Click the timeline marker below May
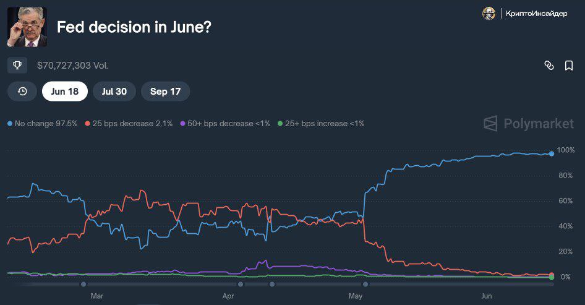Screen dimensions: 585x305 pos(365,285)
